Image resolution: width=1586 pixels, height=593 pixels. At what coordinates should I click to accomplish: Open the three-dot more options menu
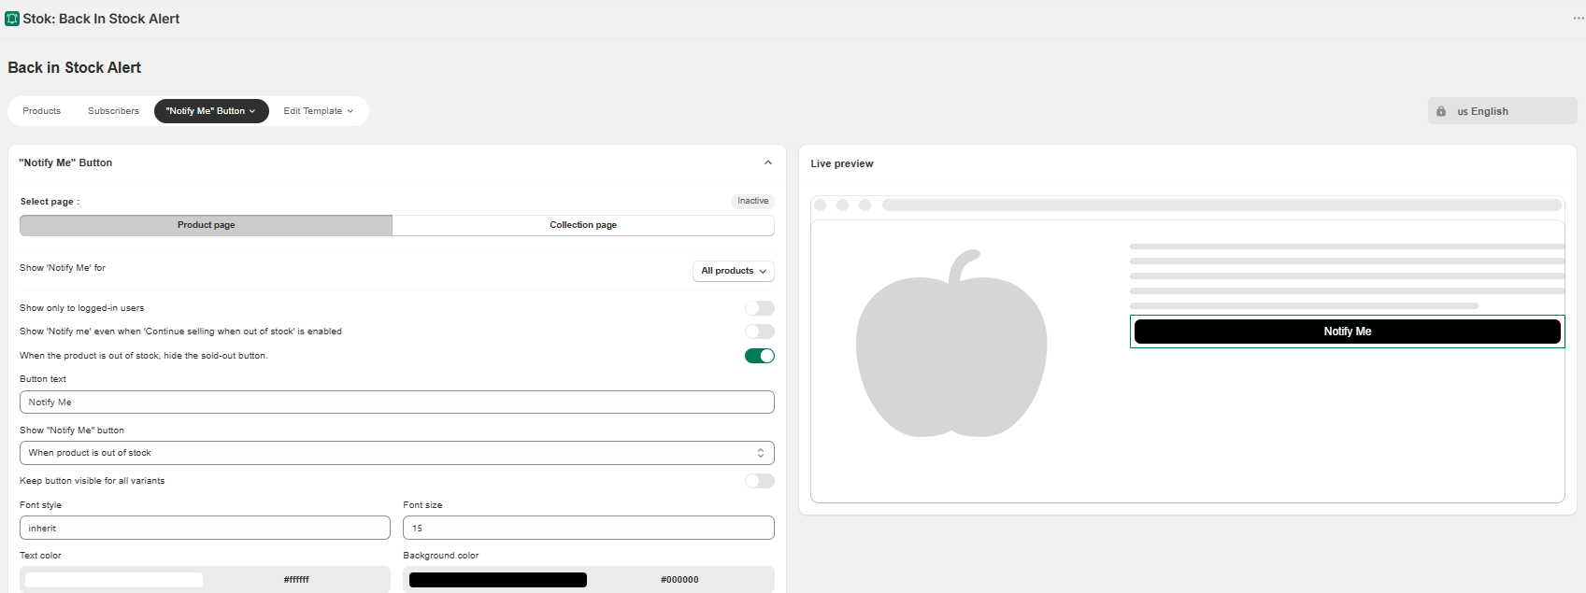(x=1579, y=19)
